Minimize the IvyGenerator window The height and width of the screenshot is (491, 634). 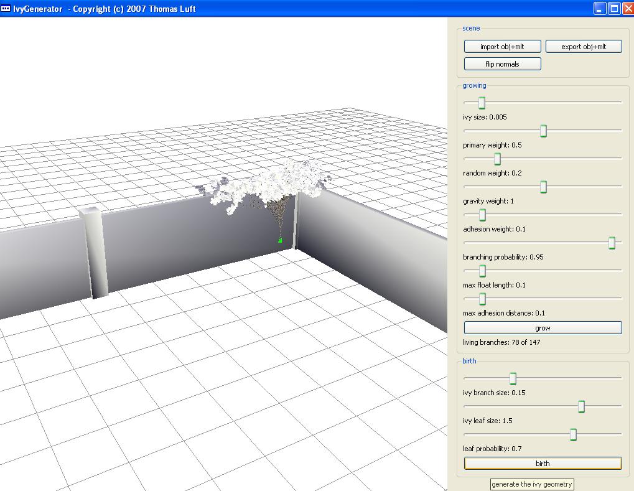coord(600,9)
